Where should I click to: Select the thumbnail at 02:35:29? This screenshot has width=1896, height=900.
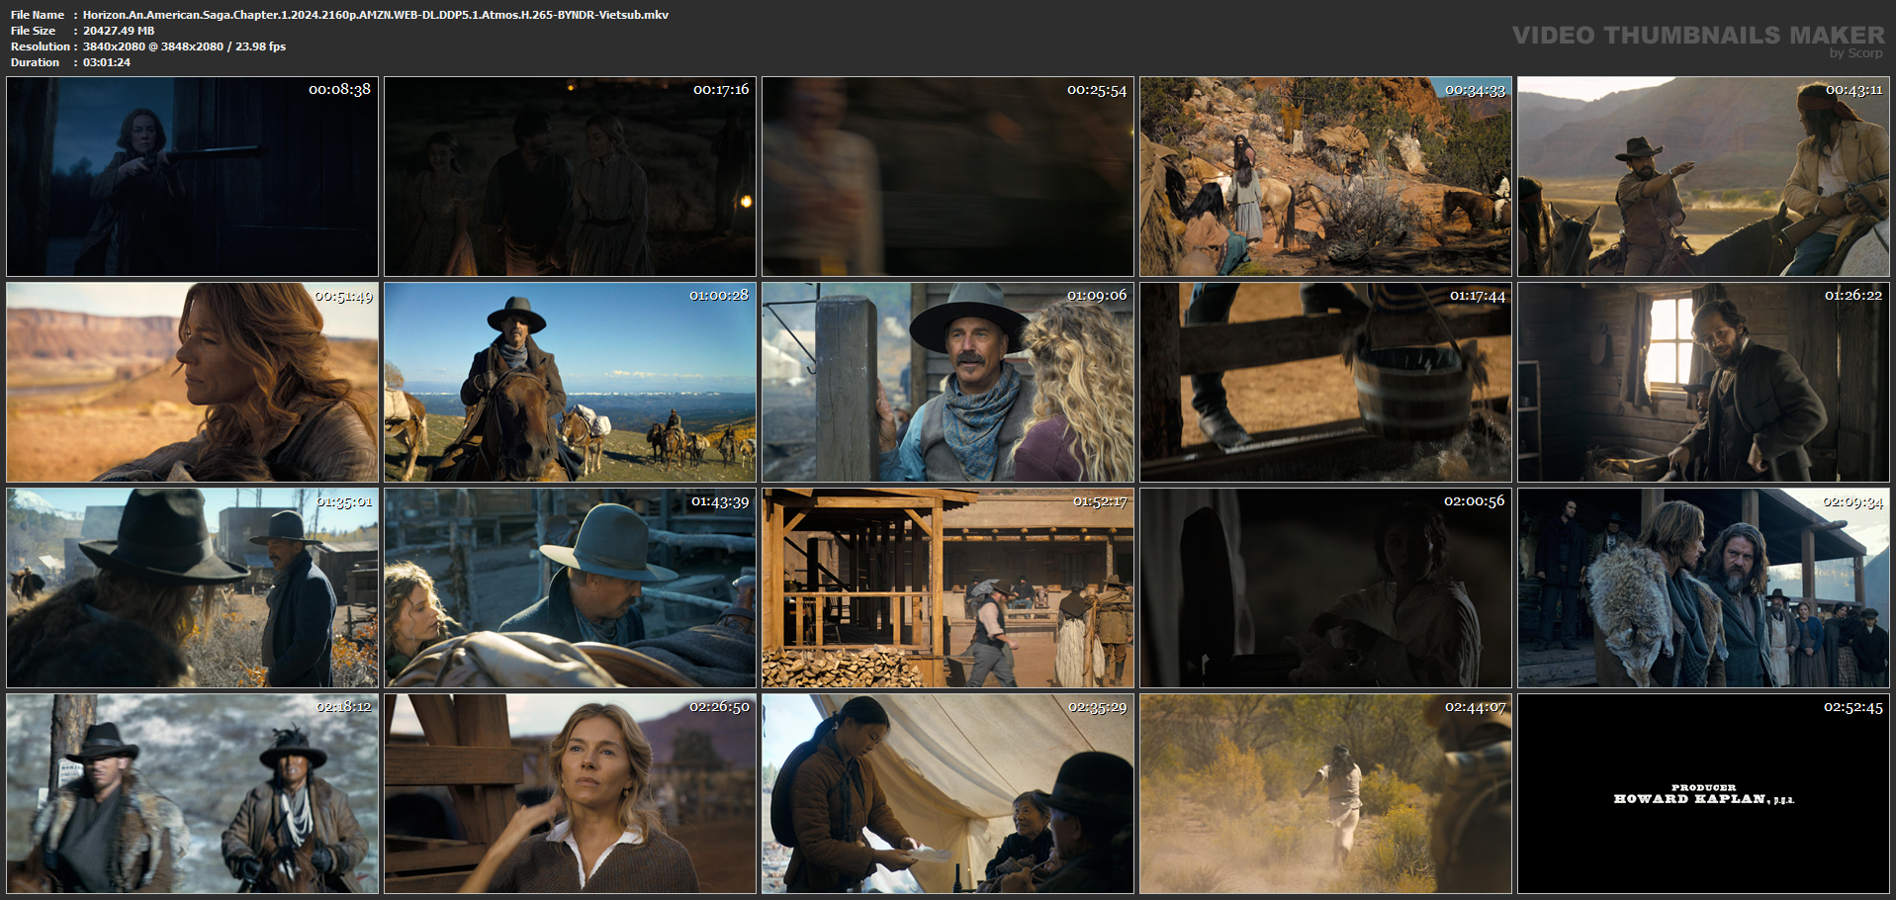click(948, 794)
